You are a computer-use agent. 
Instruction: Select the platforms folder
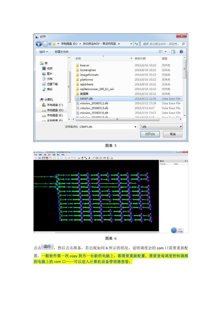click(86, 80)
